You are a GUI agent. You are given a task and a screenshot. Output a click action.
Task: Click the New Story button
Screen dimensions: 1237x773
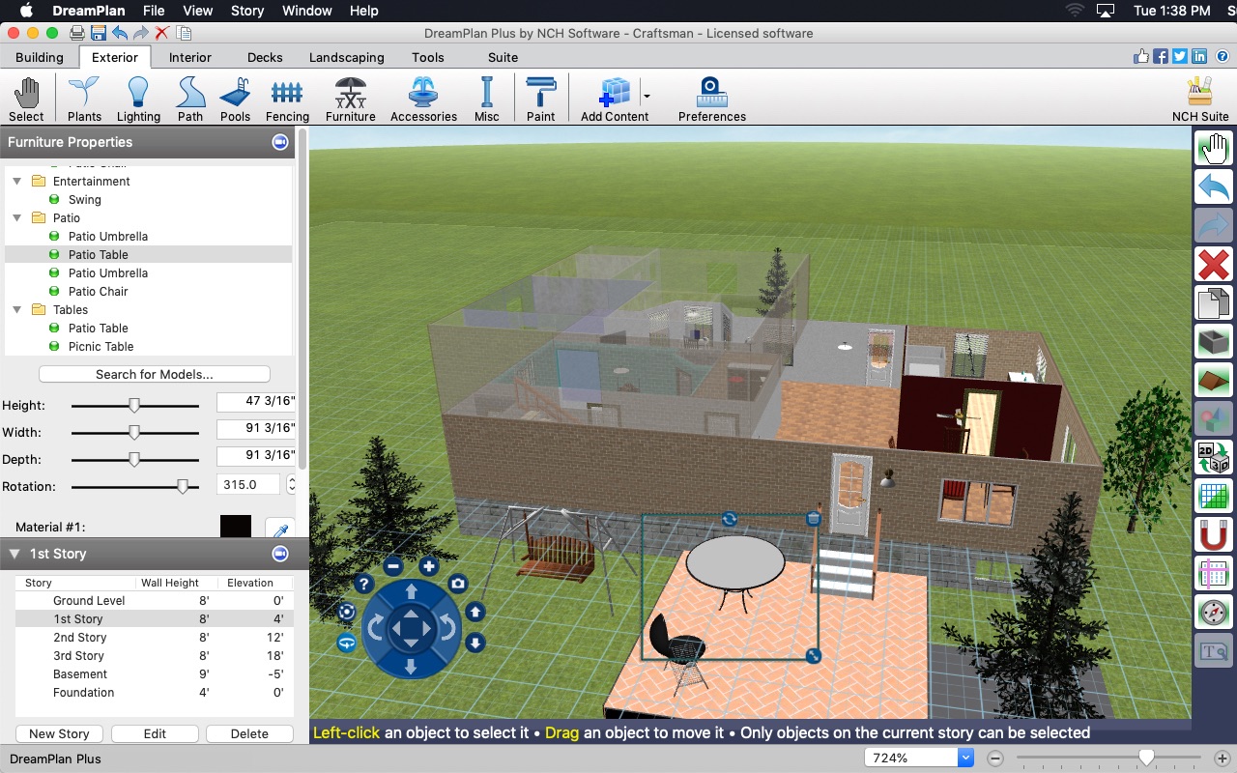(59, 733)
